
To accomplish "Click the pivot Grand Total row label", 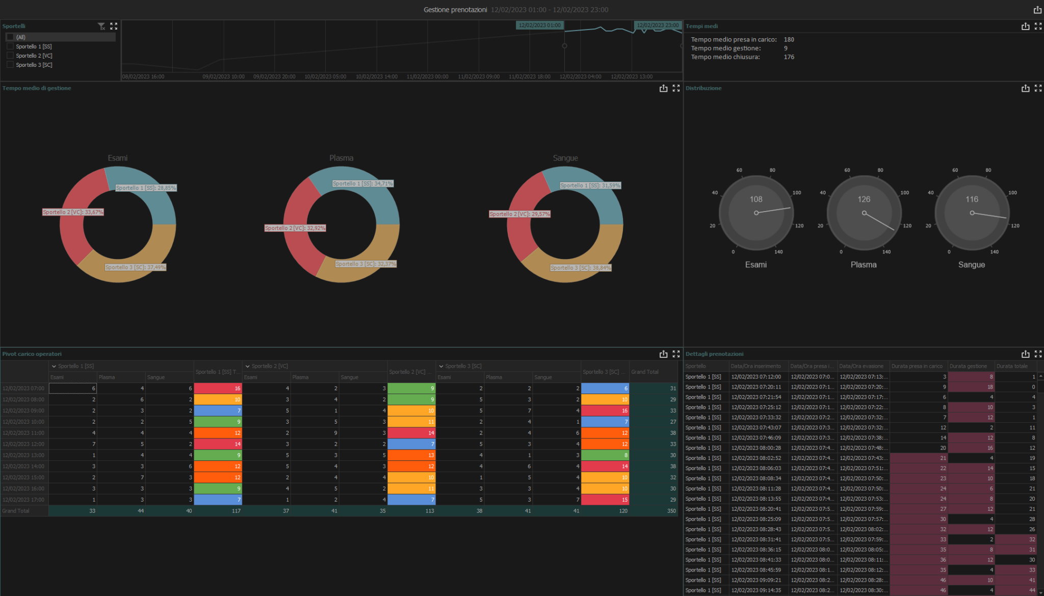I will (24, 511).
